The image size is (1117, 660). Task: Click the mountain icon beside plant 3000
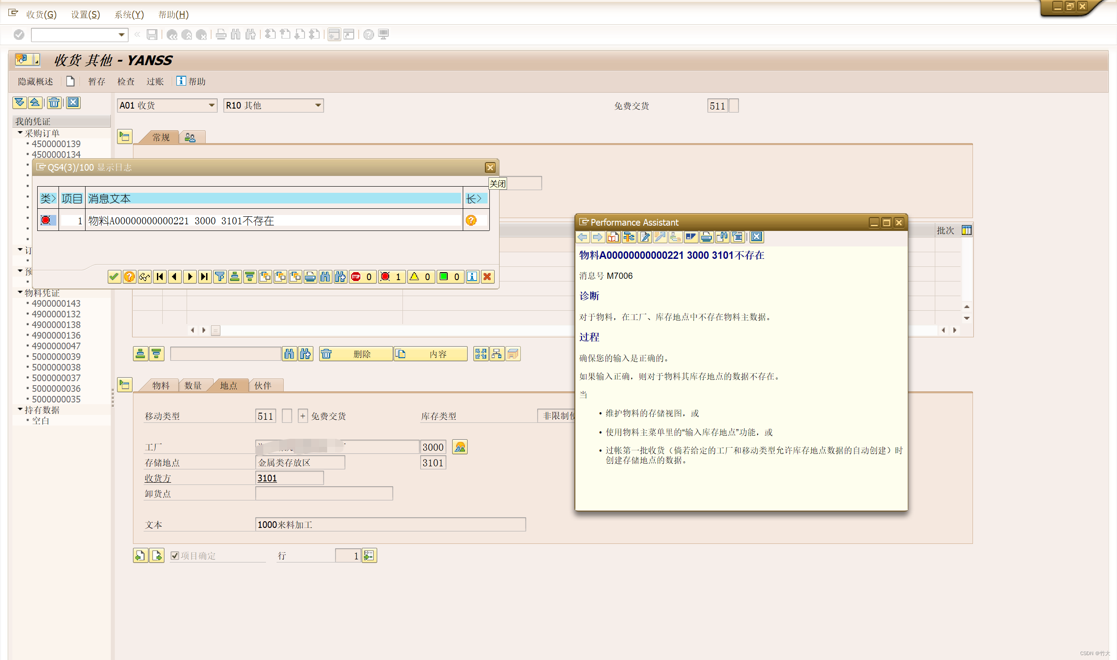pyautogui.click(x=460, y=447)
